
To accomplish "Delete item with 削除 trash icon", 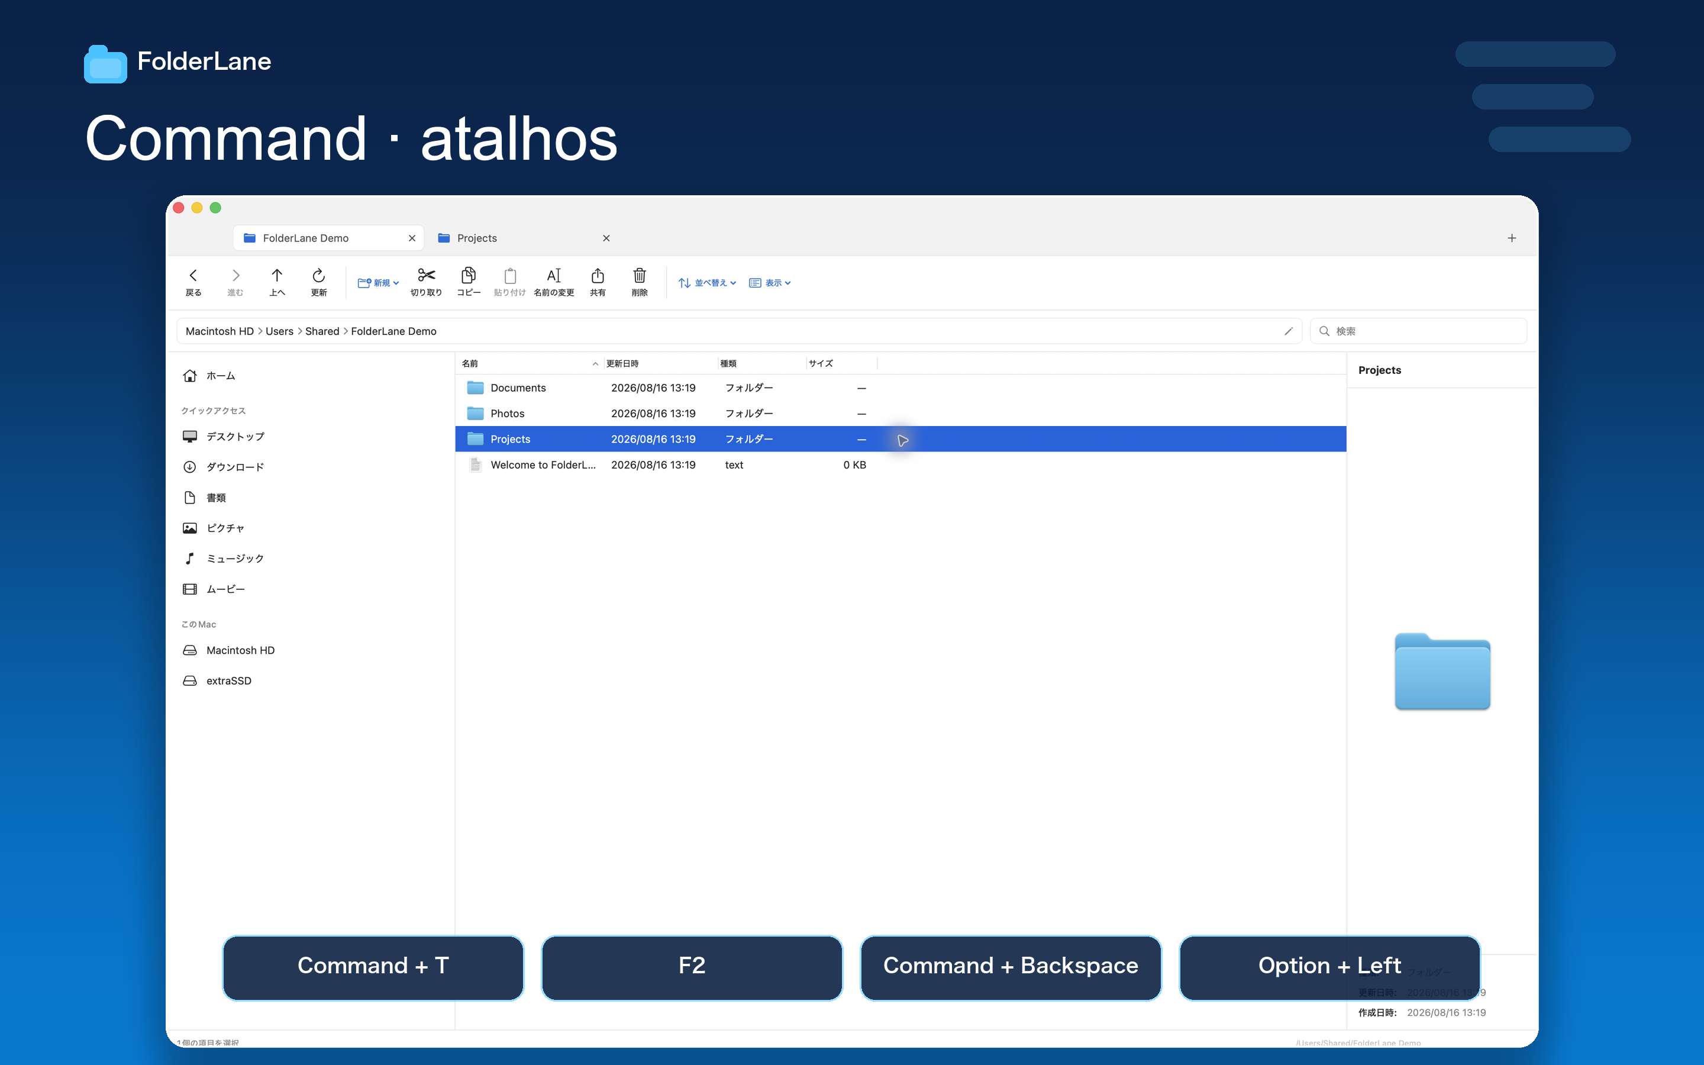I will [640, 282].
